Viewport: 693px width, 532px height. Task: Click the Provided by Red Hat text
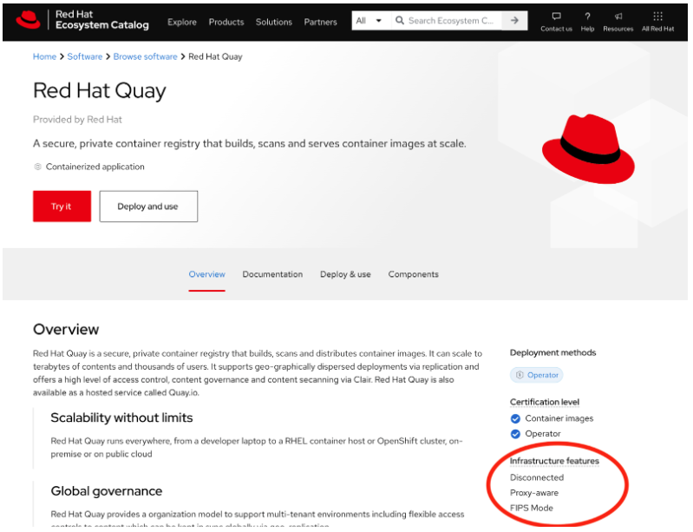tap(77, 120)
